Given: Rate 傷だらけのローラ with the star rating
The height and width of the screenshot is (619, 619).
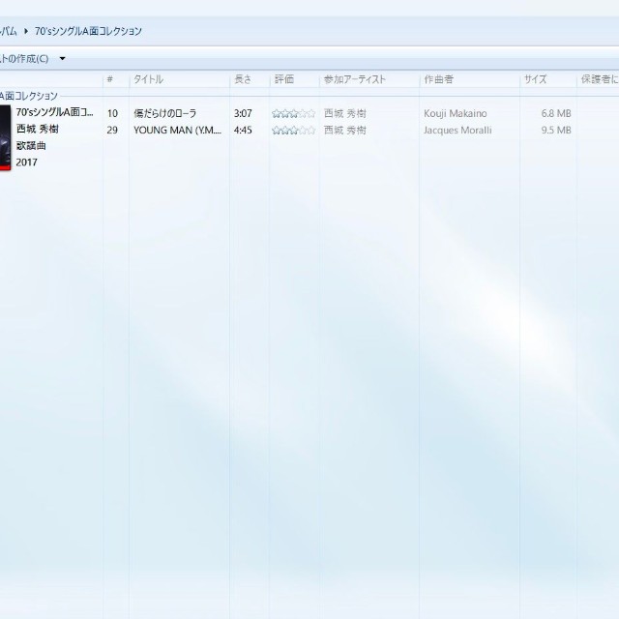Looking at the screenshot, I should 293,113.
